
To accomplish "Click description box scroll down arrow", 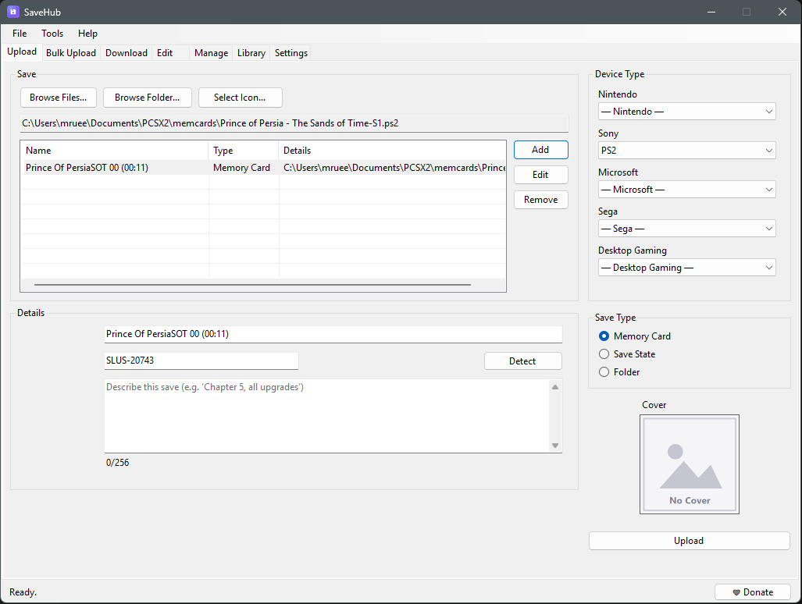I will point(555,446).
